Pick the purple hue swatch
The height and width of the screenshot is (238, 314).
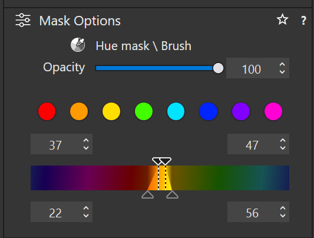[241, 111]
